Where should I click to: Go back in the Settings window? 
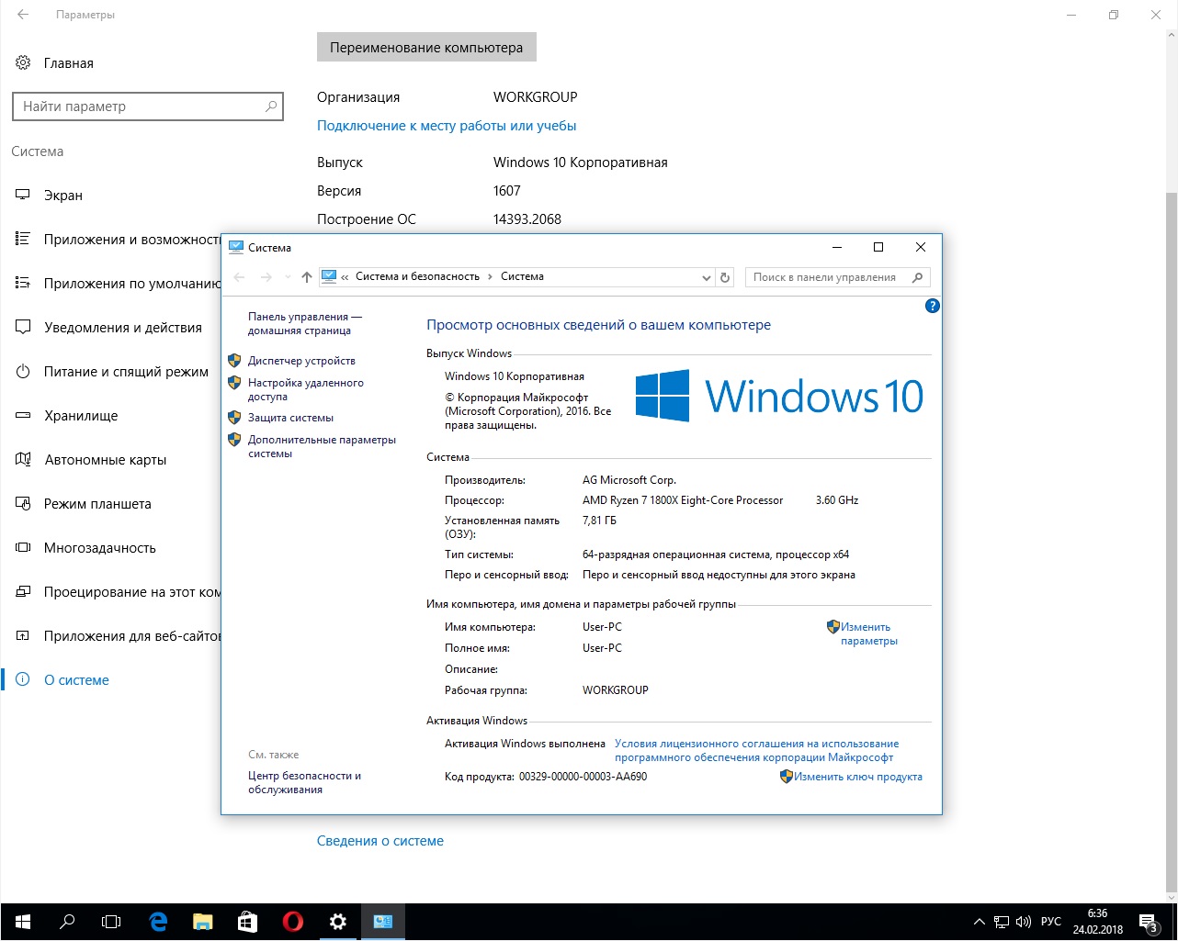point(22,15)
